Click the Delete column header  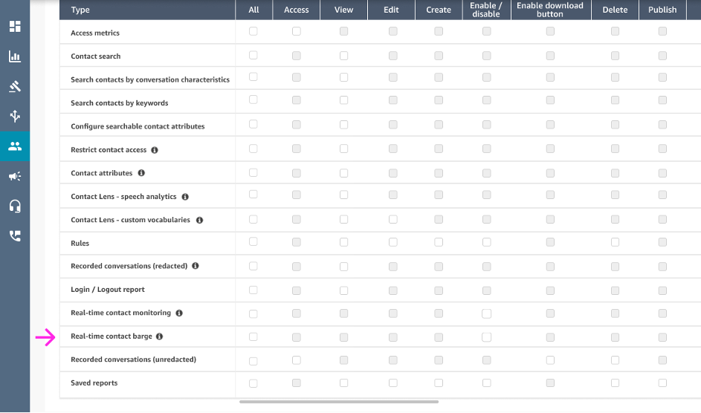pos(616,10)
